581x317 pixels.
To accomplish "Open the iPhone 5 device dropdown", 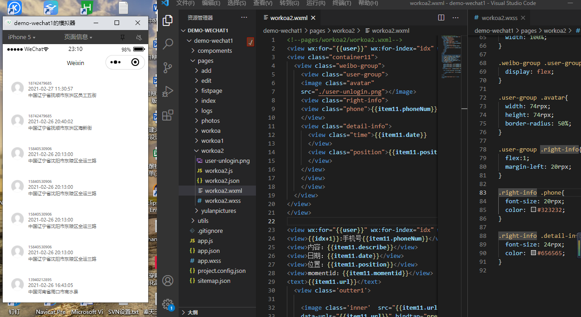I will click(x=22, y=37).
